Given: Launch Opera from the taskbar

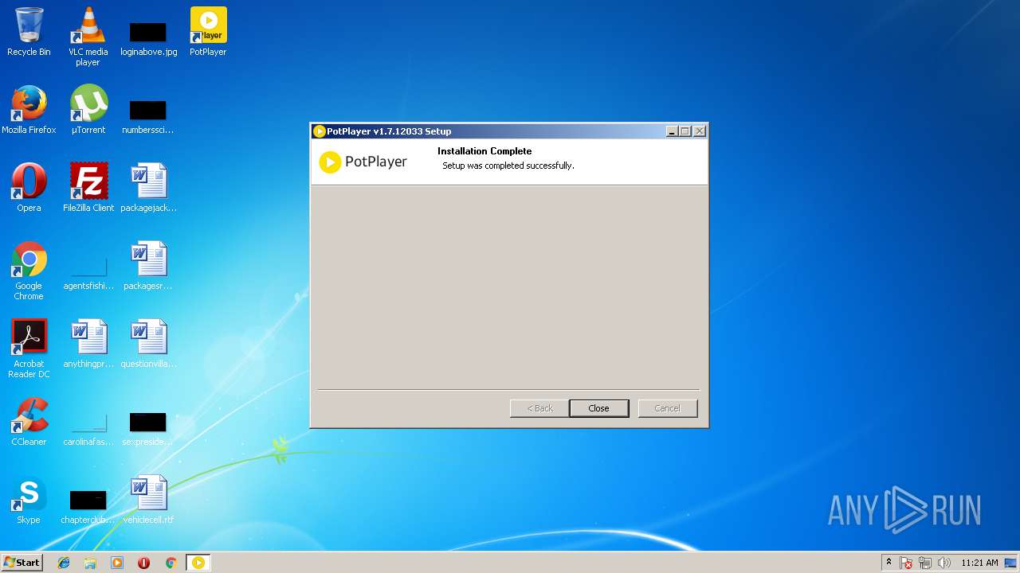Looking at the screenshot, I should click(143, 563).
